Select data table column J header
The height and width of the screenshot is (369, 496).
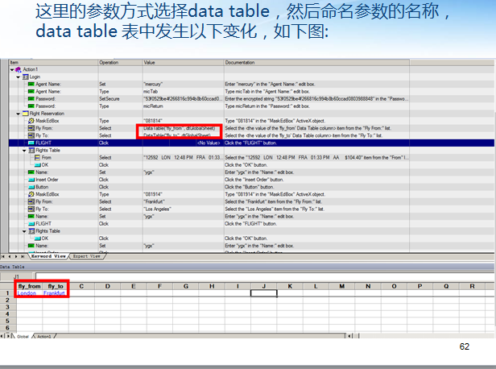[264, 286]
